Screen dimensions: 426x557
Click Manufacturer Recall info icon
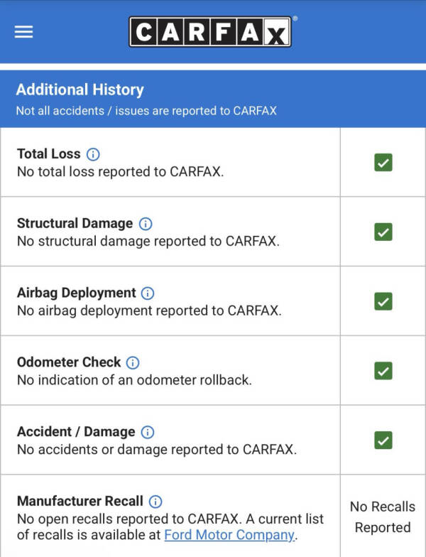[155, 501]
